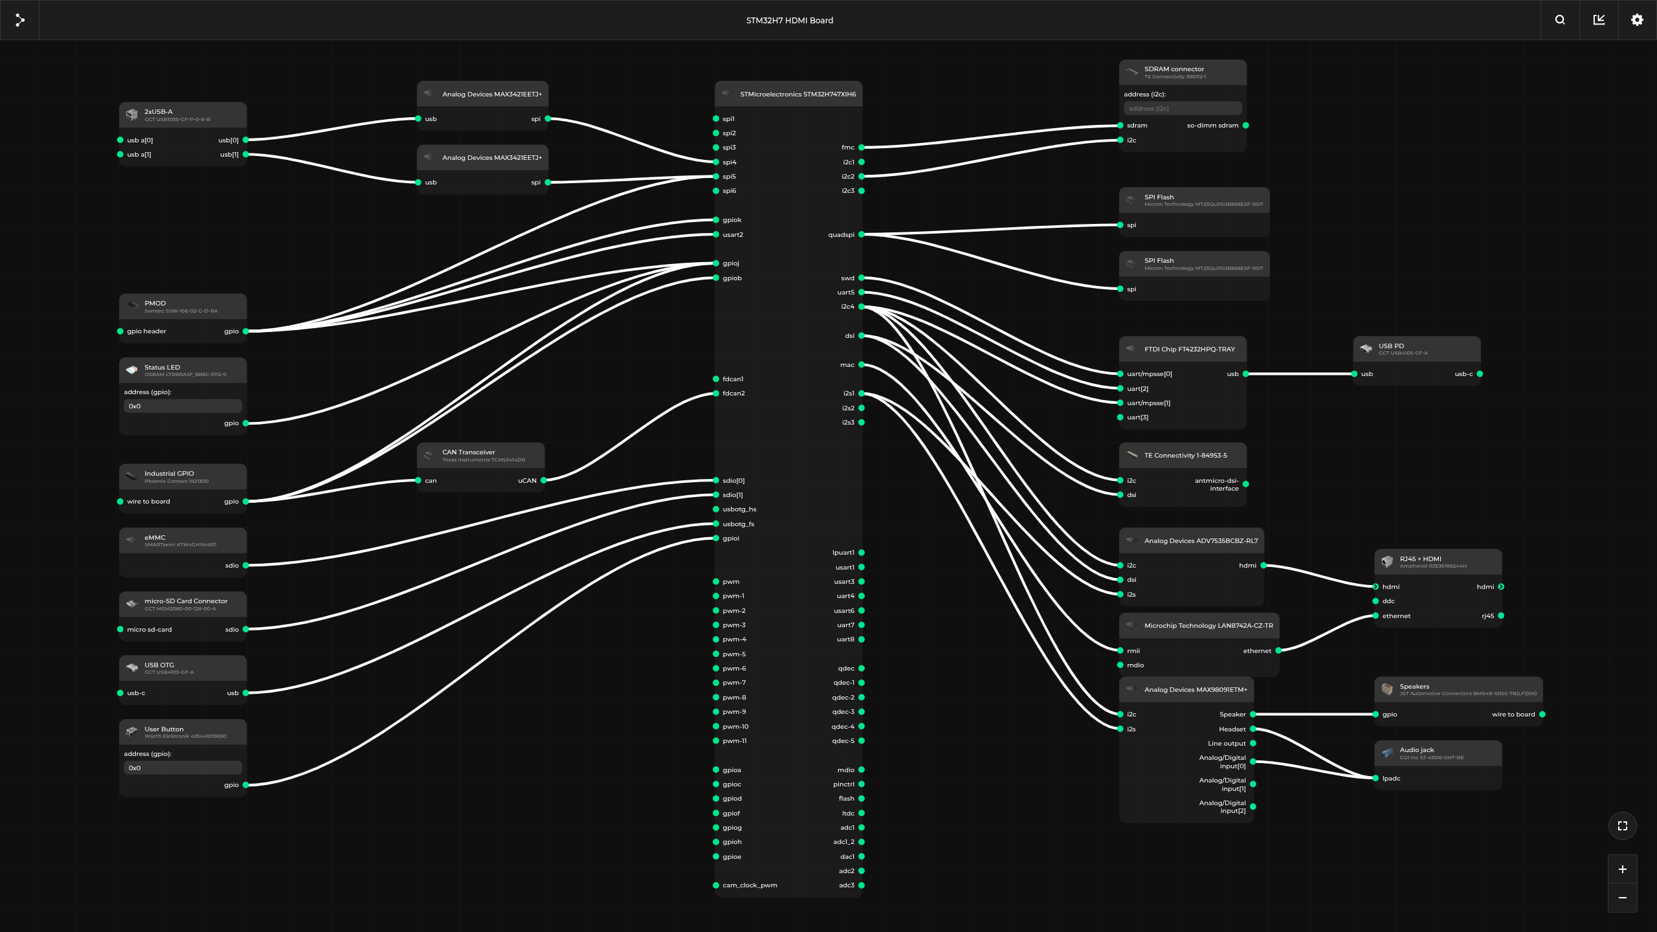Select the 2xUSB-A node connector icon
This screenshot has height=932, width=1657.
tap(132, 115)
